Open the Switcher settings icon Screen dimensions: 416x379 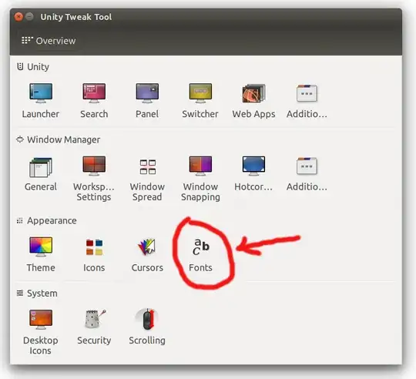pos(200,93)
